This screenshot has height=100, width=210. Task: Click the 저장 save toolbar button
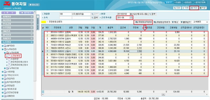(194, 8)
